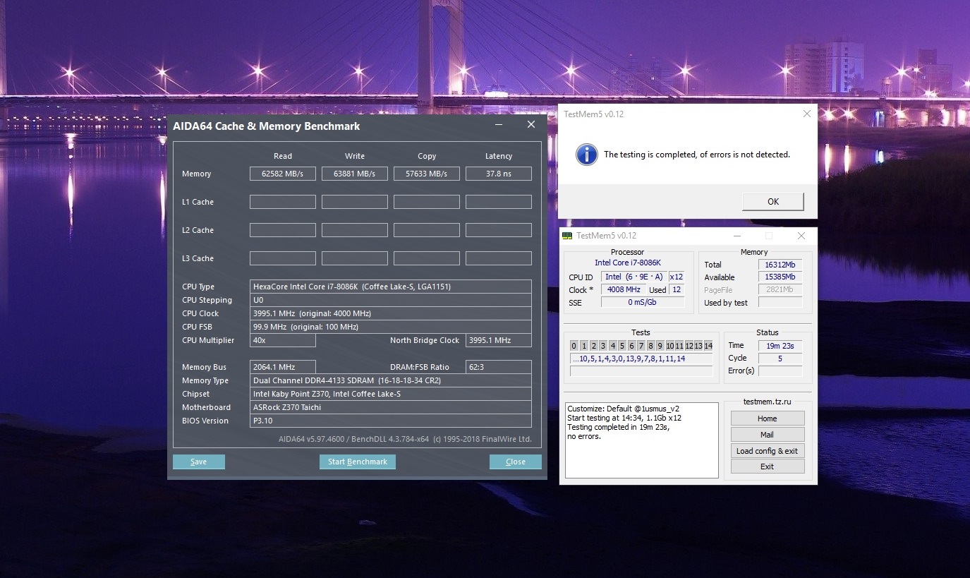
Task: Click the Available memory value 15385Mb
Action: point(780,277)
